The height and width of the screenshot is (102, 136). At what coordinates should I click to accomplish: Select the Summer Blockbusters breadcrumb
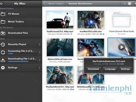tap(80, 4)
